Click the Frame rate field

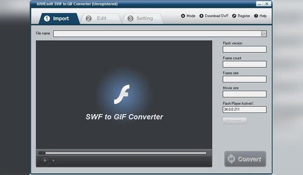pyautogui.click(x=244, y=79)
